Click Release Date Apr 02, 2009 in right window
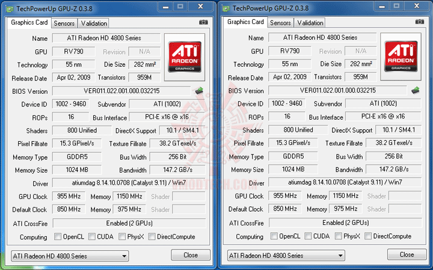Viewport: 433px width, 270px height. click(290, 77)
